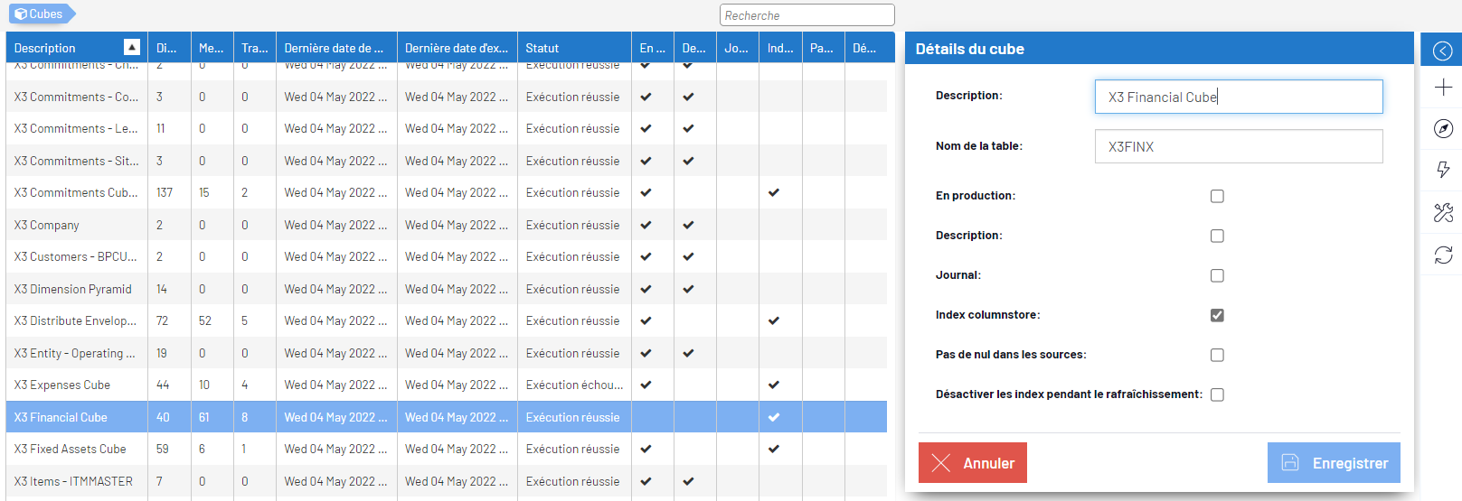Open the wrench and screwdriver tools icon
This screenshot has height=501, width=1462.
pyautogui.click(x=1442, y=212)
